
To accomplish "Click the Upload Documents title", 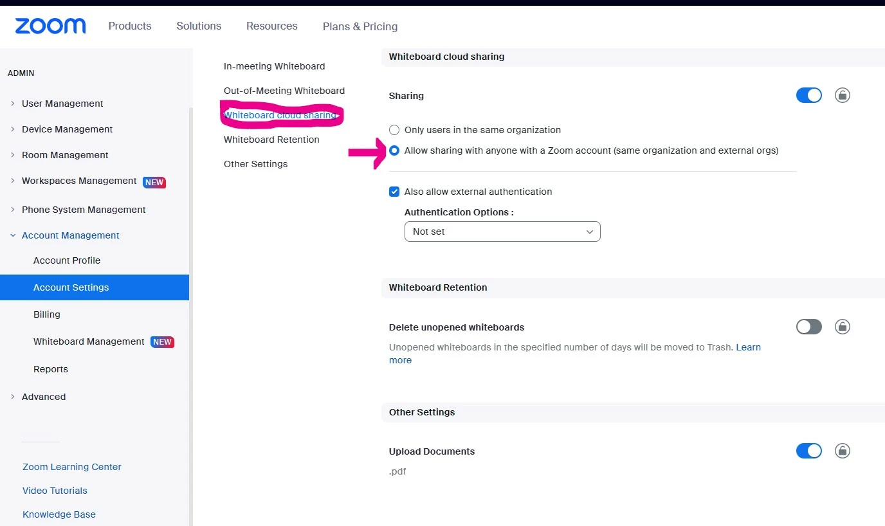I will point(432,451).
